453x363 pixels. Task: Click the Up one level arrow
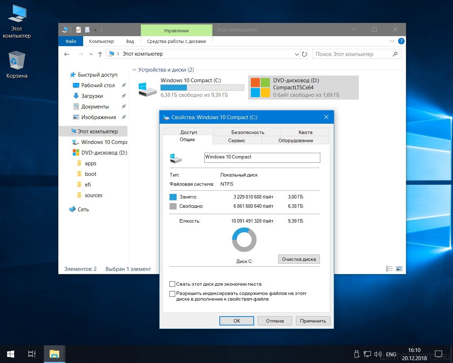(x=100, y=54)
